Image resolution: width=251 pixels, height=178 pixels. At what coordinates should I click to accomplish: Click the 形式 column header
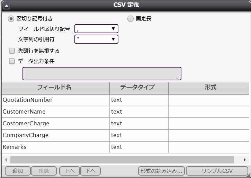(209, 87)
